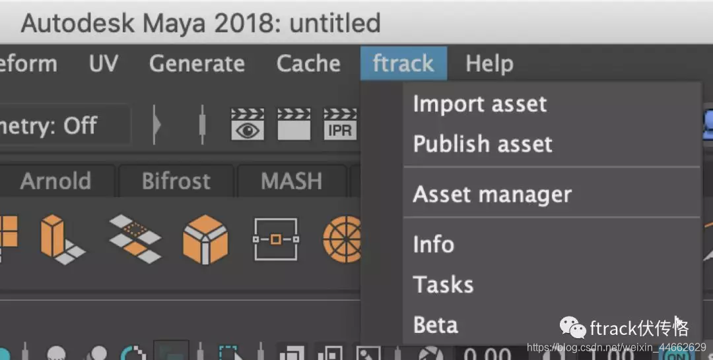The width and height of the screenshot is (713, 360).
Task: Choose Import asset from ftrack menu
Action: click(x=551, y=104)
